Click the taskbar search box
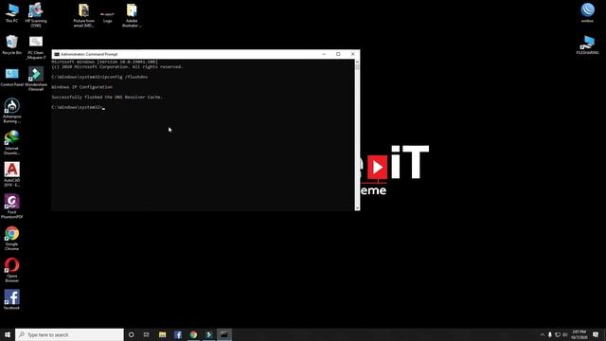The image size is (606, 341). [x=69, y=334]
